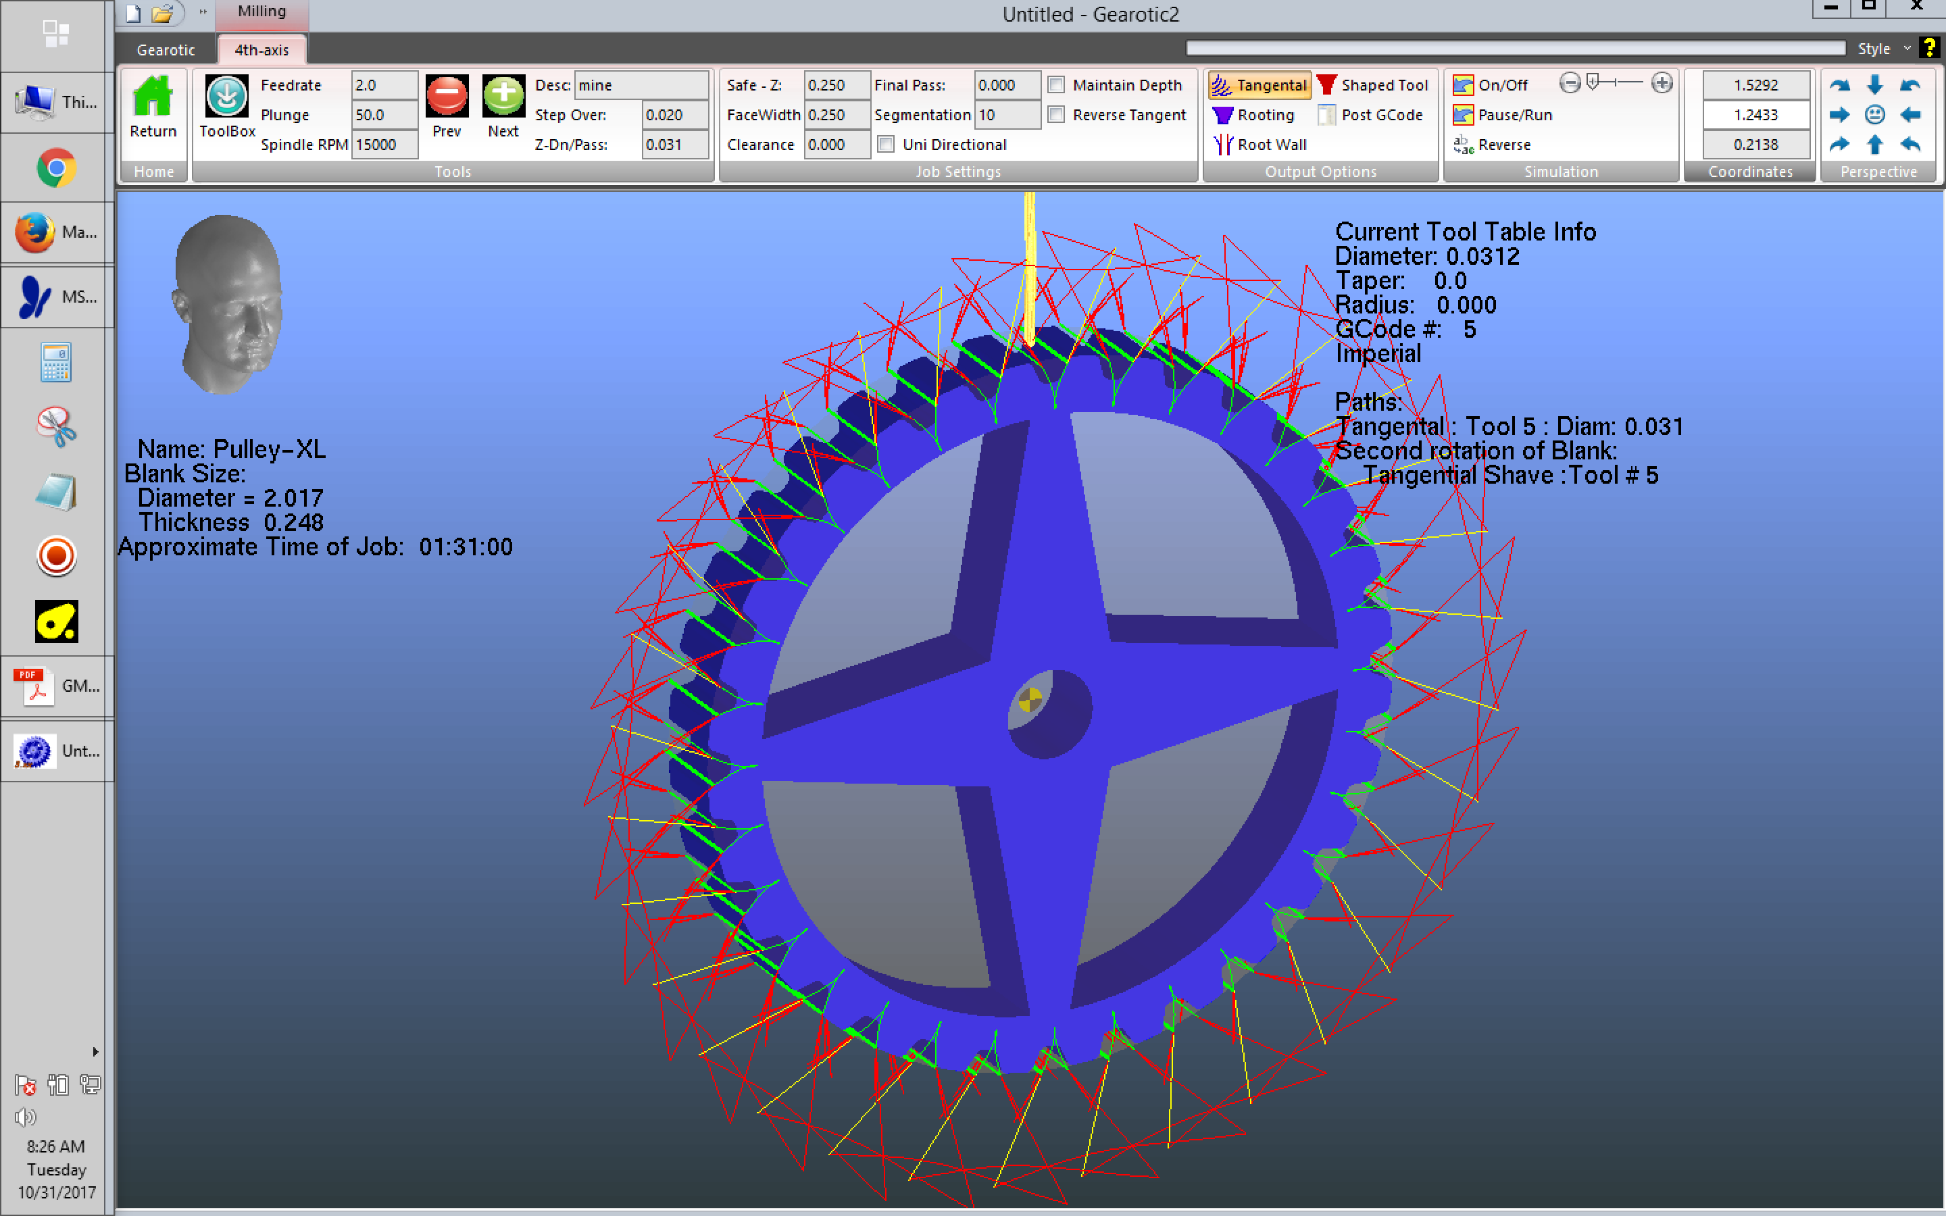This screenshot has width=1946, height=1216.
Task: Click the red Prev tool button
Action: click(x=446, y=97)
